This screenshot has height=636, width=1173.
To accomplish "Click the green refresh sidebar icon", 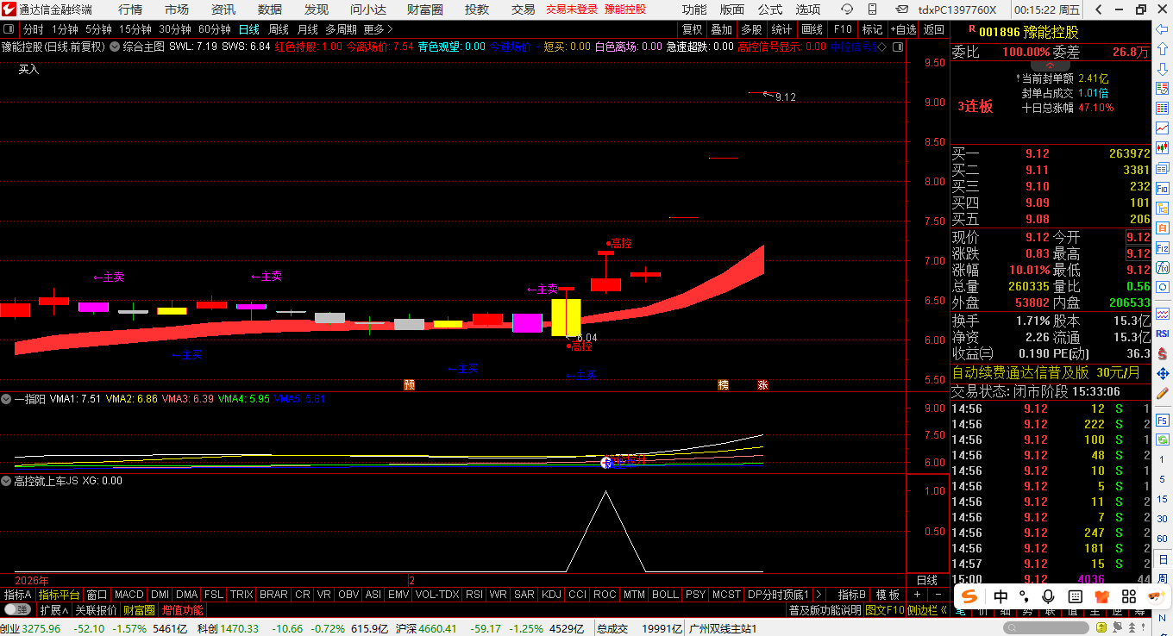I will tap(1162, 440).
